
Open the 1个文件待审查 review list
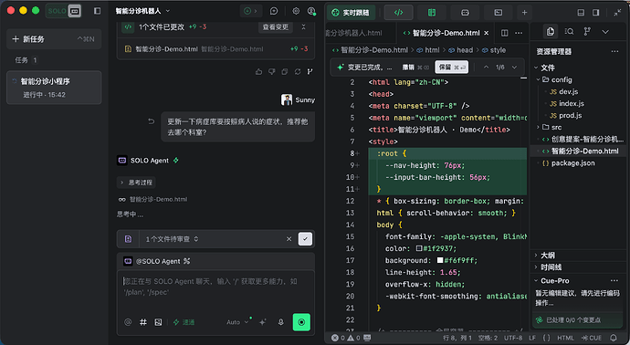point(172,239)
